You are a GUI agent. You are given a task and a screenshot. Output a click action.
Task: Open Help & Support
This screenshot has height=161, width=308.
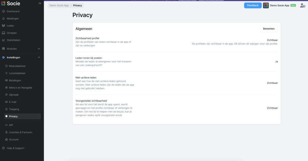[x=15, y=148]
